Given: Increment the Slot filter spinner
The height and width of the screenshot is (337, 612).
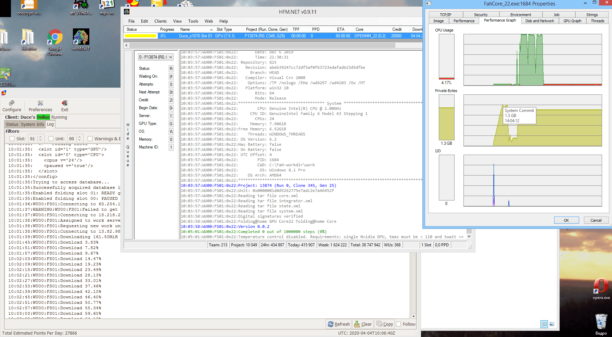Looking at the screenshot, I should [40, 137].
